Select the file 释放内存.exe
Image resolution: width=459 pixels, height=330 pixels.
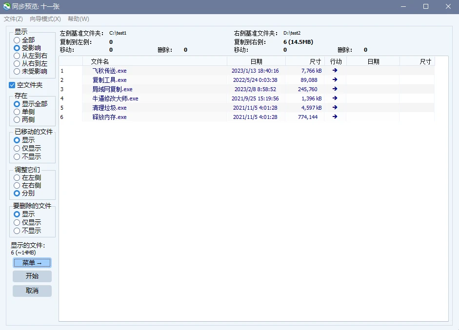click(x=109, y=117)
